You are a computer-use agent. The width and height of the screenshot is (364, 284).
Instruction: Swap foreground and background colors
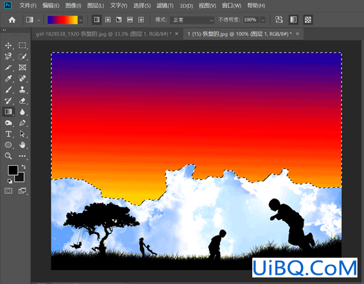[x=24, y=167]
